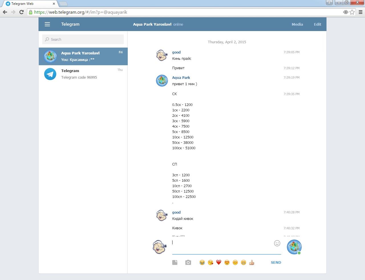The width and height of the screenshot is (365, 280).
Task: Open the Aqua Park Yaroslavl chat info header
Action: coord(158,24)
